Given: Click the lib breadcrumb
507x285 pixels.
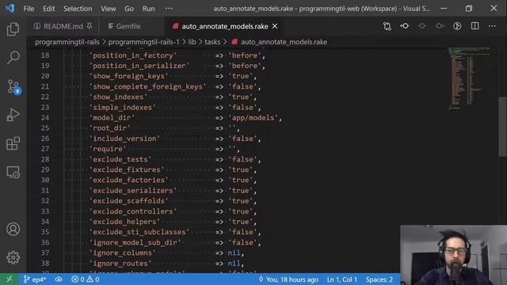Looking at the screenshot, I should click(192, 42).
